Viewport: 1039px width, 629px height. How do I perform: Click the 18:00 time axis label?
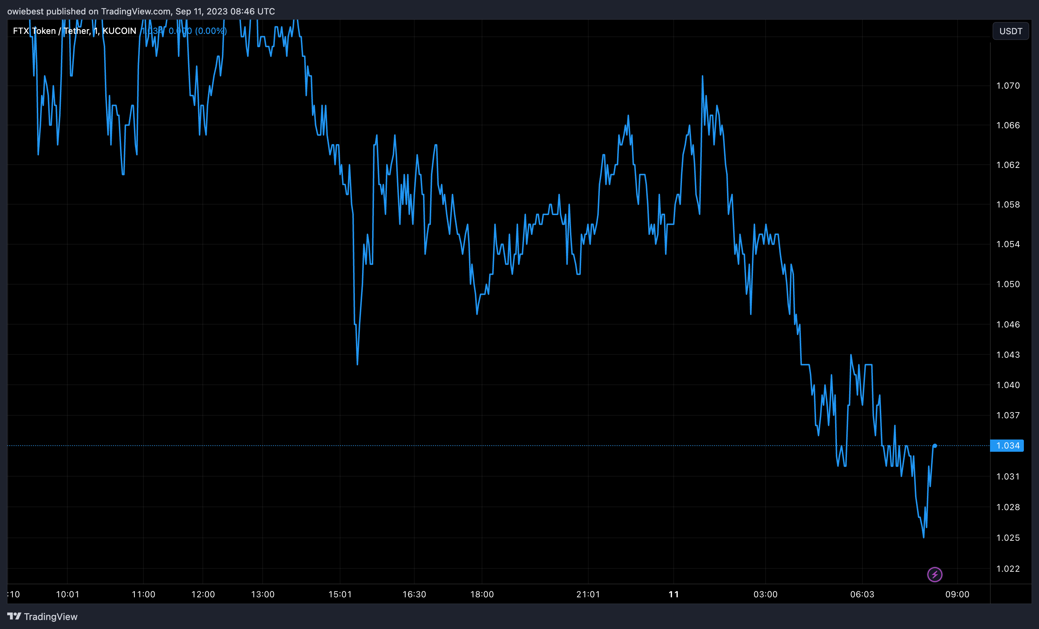[482, 594]
